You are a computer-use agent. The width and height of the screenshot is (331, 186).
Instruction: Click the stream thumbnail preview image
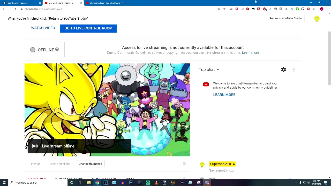pos(107,110)
